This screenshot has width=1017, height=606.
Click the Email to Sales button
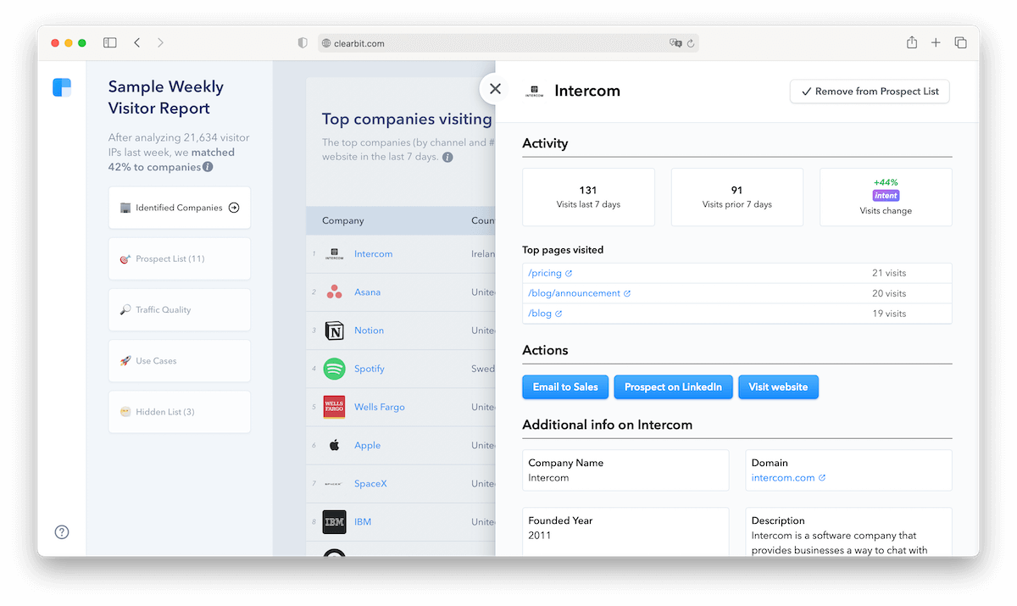coord(565,387)
